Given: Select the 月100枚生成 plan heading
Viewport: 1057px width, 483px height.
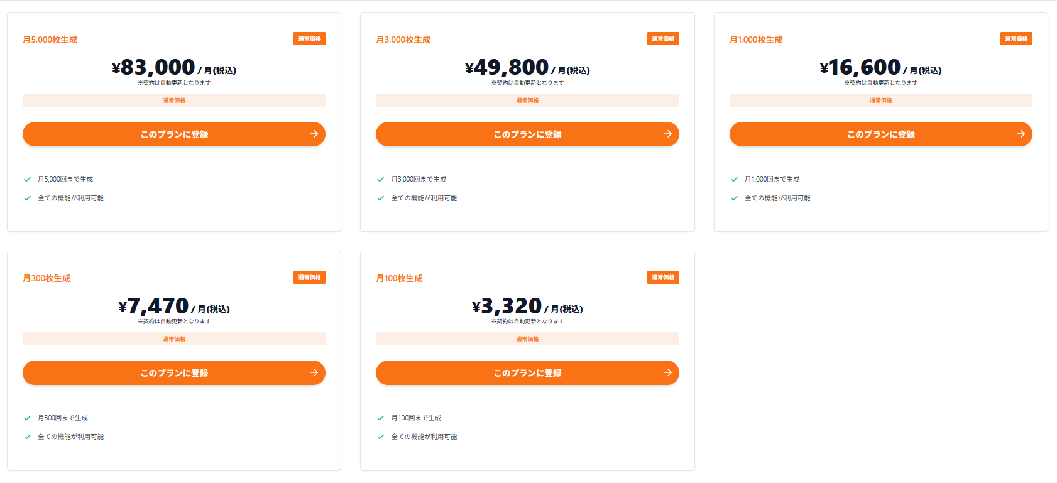Looking at the screenshot, I should tap(399, 278).
